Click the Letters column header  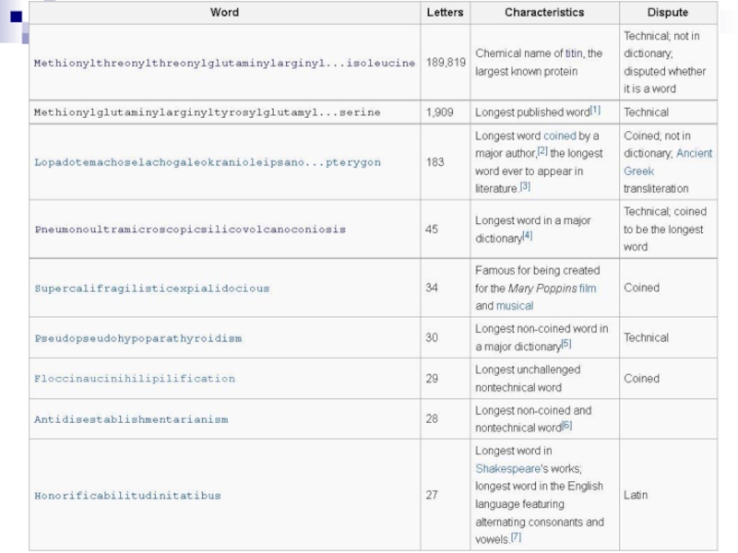point(446,13)
